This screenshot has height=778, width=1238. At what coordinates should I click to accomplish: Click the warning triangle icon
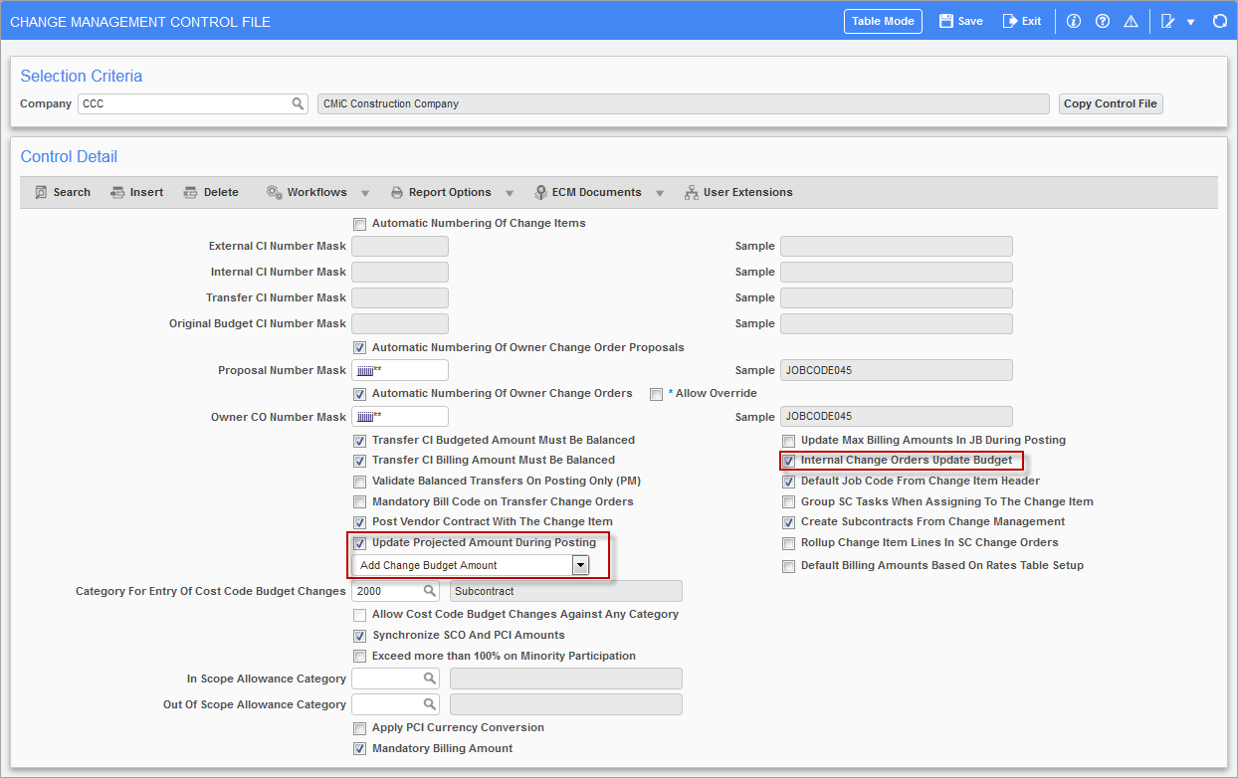(1131, 20)
